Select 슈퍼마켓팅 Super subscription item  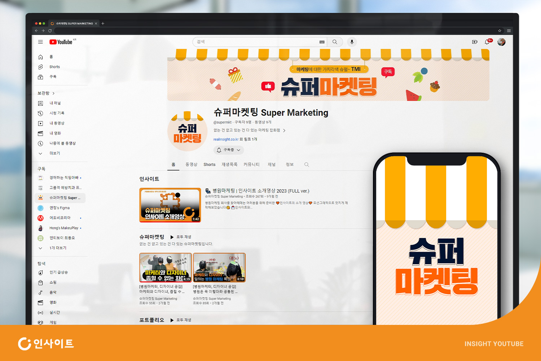click(x=60, y=198)
